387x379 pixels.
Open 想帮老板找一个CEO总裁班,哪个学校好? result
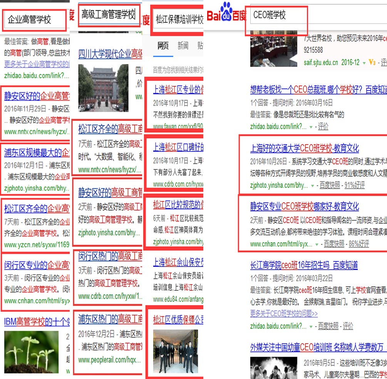[318, 90]
